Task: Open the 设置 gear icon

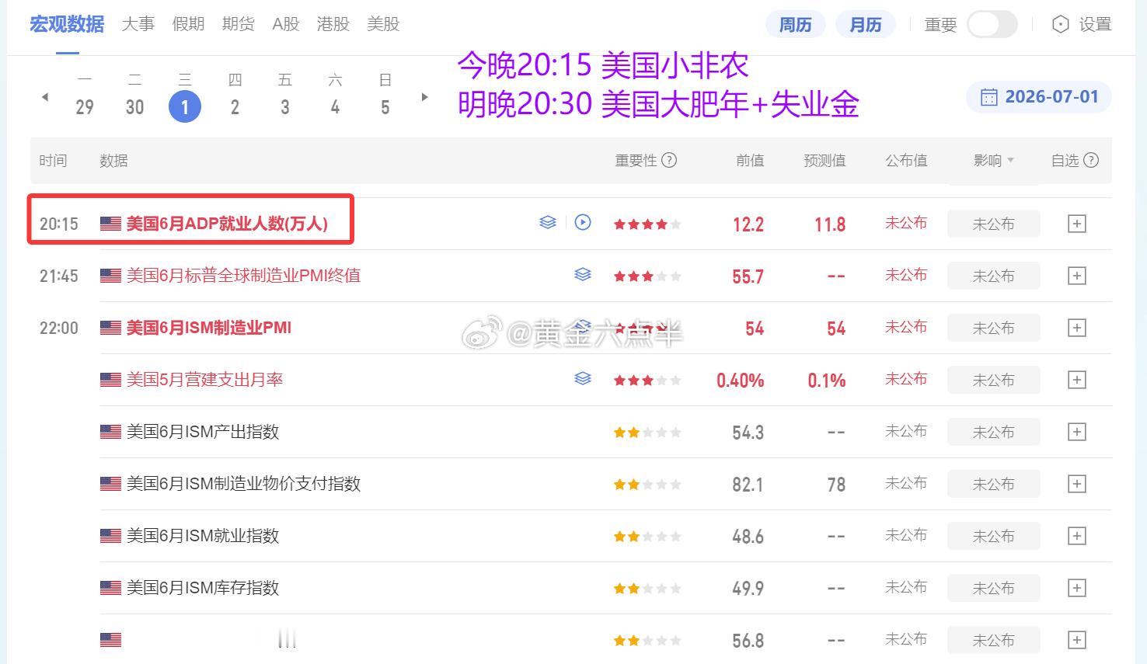Action: tap(1061, 25)
